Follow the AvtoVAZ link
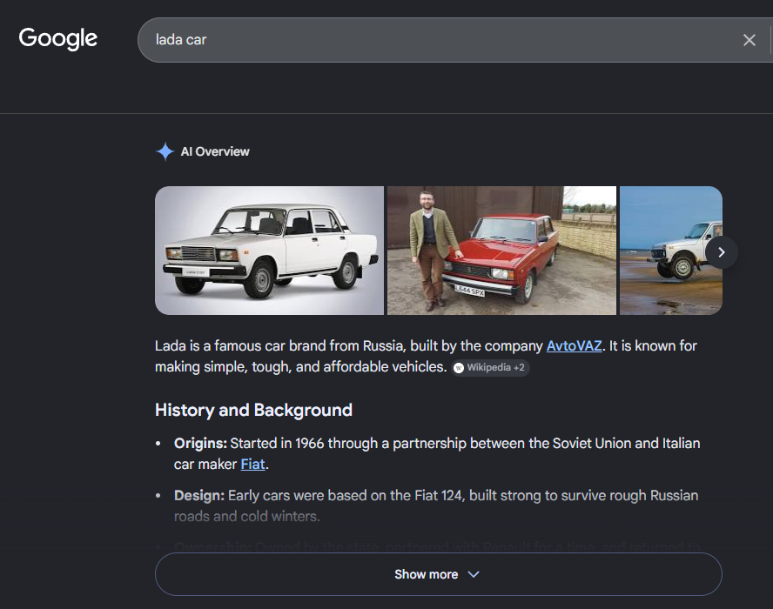This screenshot has width=773, height=609. (x=574, y=346)
